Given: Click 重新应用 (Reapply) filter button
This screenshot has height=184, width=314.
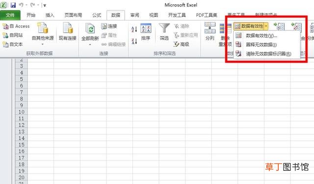Looking at the screenshot, I should tap(186, 35).
